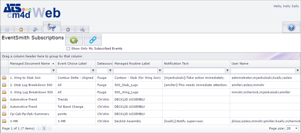Expand the Page size dropdown
The width and height of the screenshot is (301, 133).
pyautogui.click(x=297, y=128)
